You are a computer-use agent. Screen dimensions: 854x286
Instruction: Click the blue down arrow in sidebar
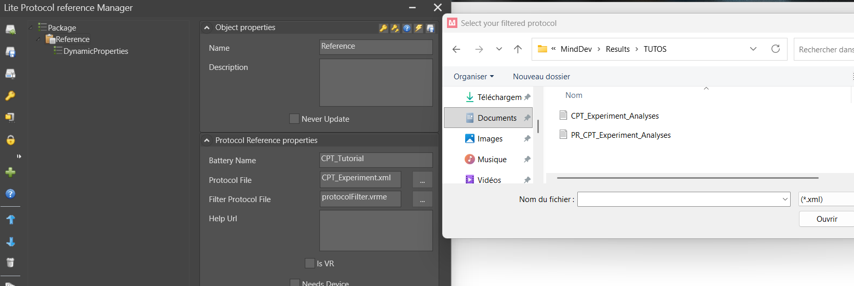pyautogui.click(x=10, y=242)
